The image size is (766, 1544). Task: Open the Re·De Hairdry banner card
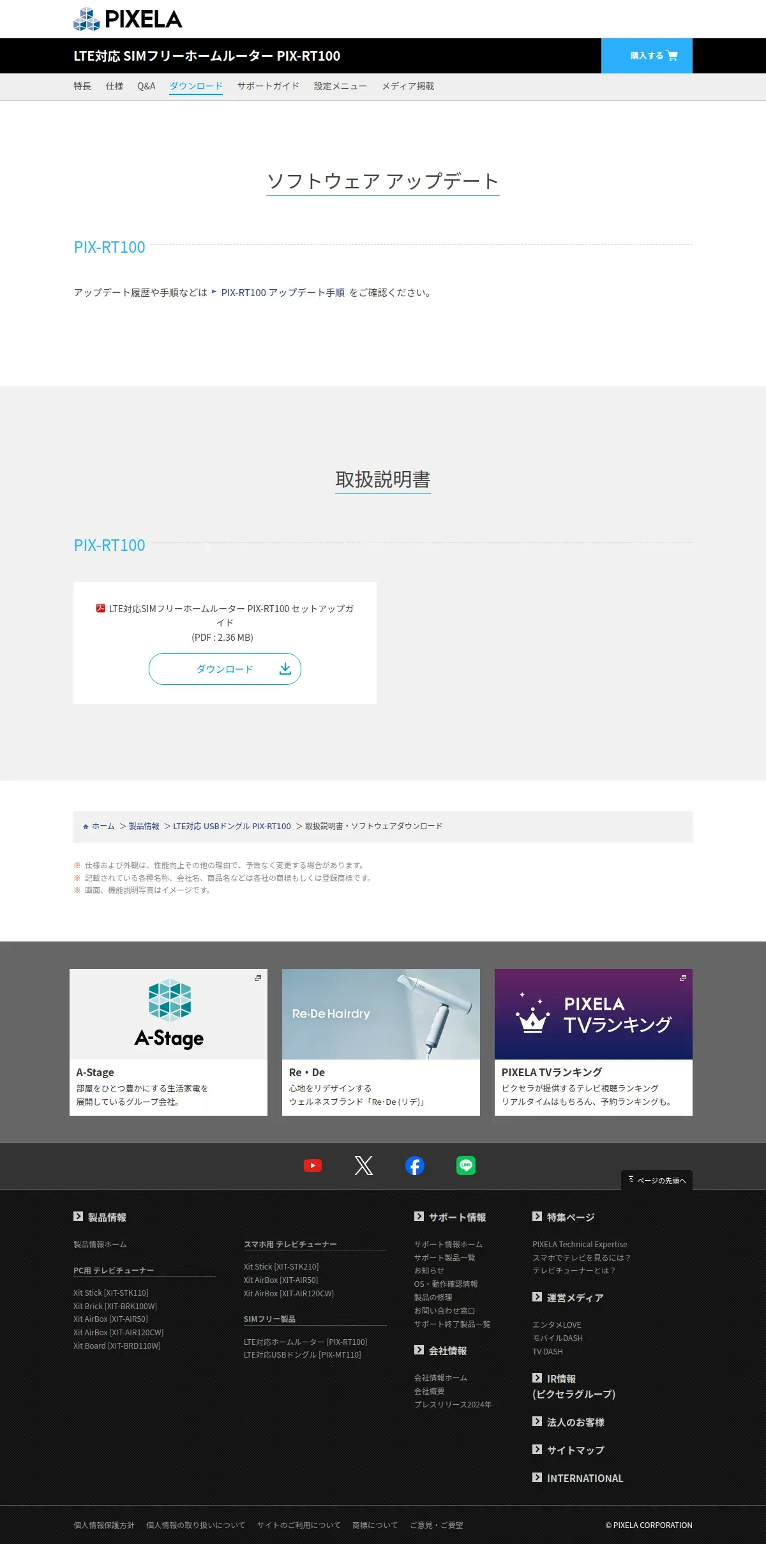click(x=381, y=1042)
